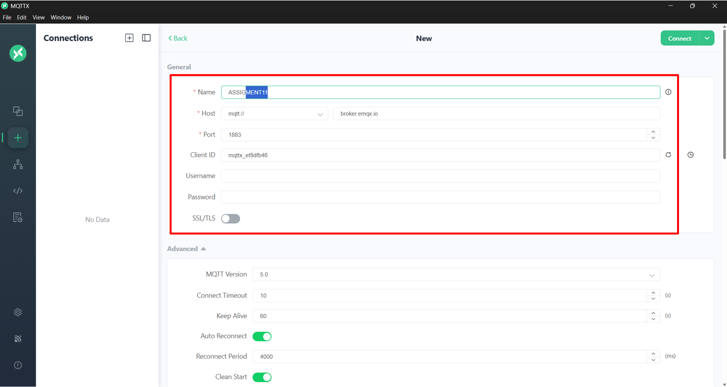Click into the Name input field
The image size is (727, 387).
point(441,92)
